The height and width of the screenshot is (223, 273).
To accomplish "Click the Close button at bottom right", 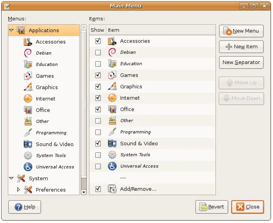I will (247, 207).
